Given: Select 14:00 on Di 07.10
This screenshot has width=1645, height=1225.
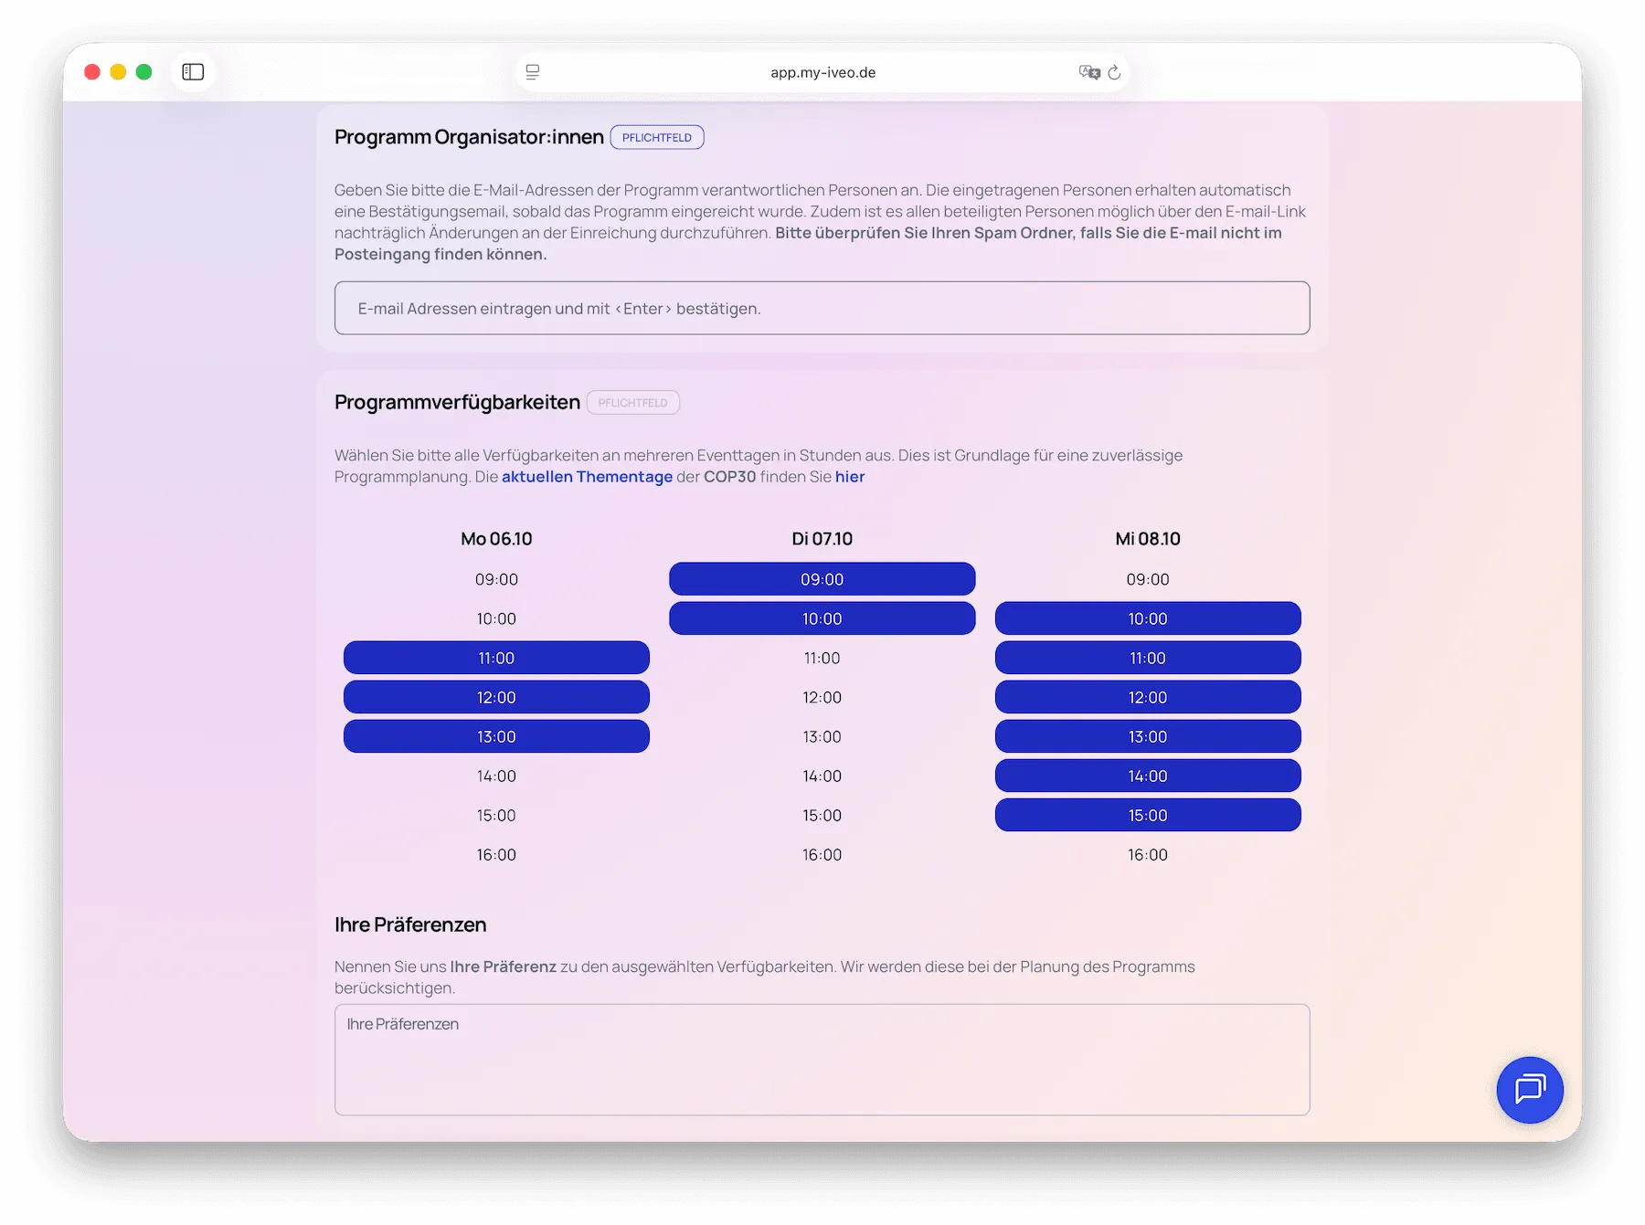Looking at the screenshot, I should [822, 776].
